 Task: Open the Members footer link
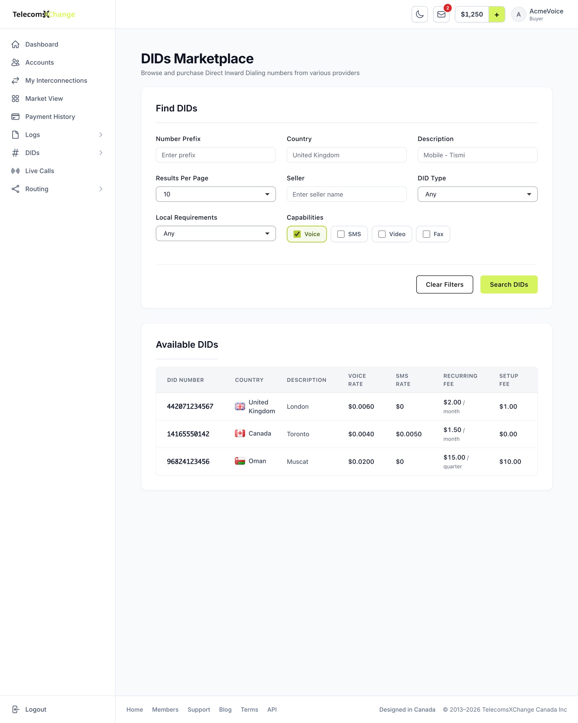coord(165,710)
